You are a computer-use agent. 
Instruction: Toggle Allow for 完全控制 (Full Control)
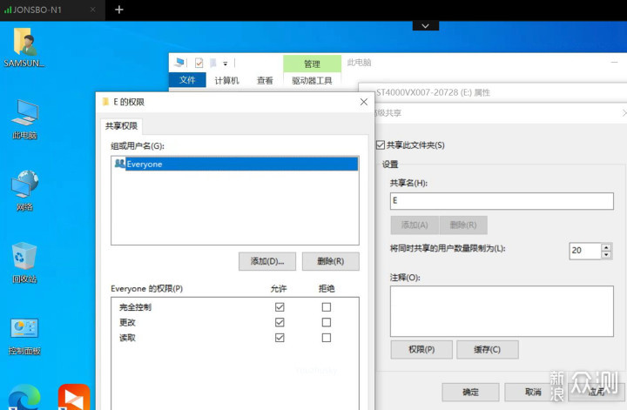point(280,307)
